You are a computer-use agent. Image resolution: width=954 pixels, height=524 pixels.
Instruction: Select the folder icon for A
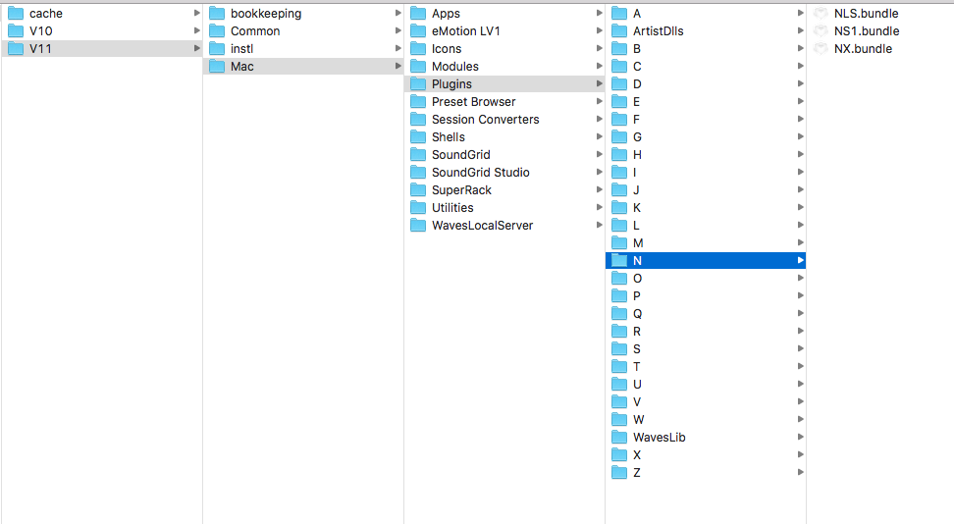[619, 14]
